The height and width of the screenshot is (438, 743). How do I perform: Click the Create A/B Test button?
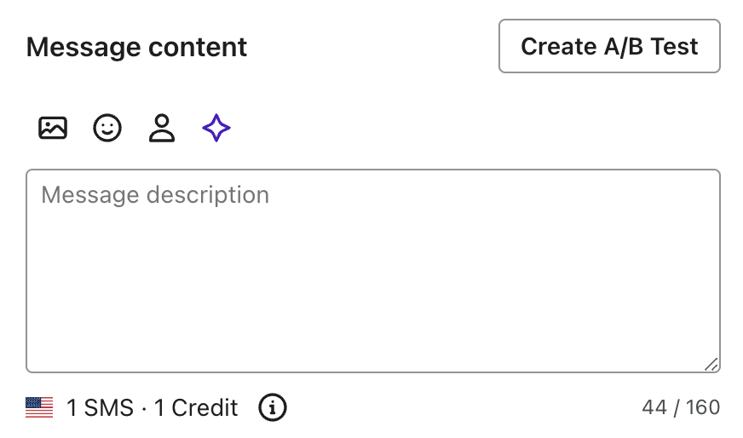coord(609,46)
